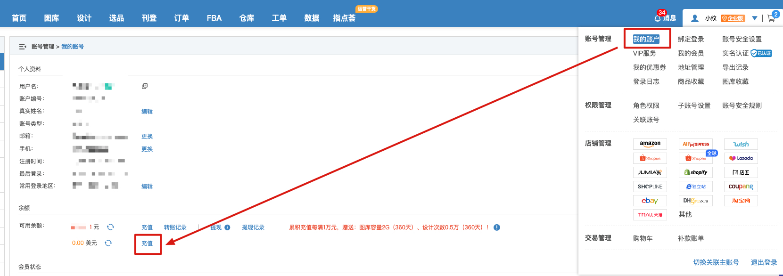Image resolution: width=783 pixels, height=276 pixels.
Task: Click 编辑 in the 常用登录地区 row
Action: coord(147,187)
